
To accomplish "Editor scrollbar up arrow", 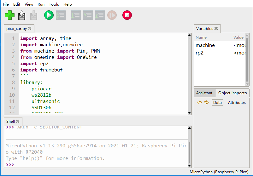I will point(189,35).
